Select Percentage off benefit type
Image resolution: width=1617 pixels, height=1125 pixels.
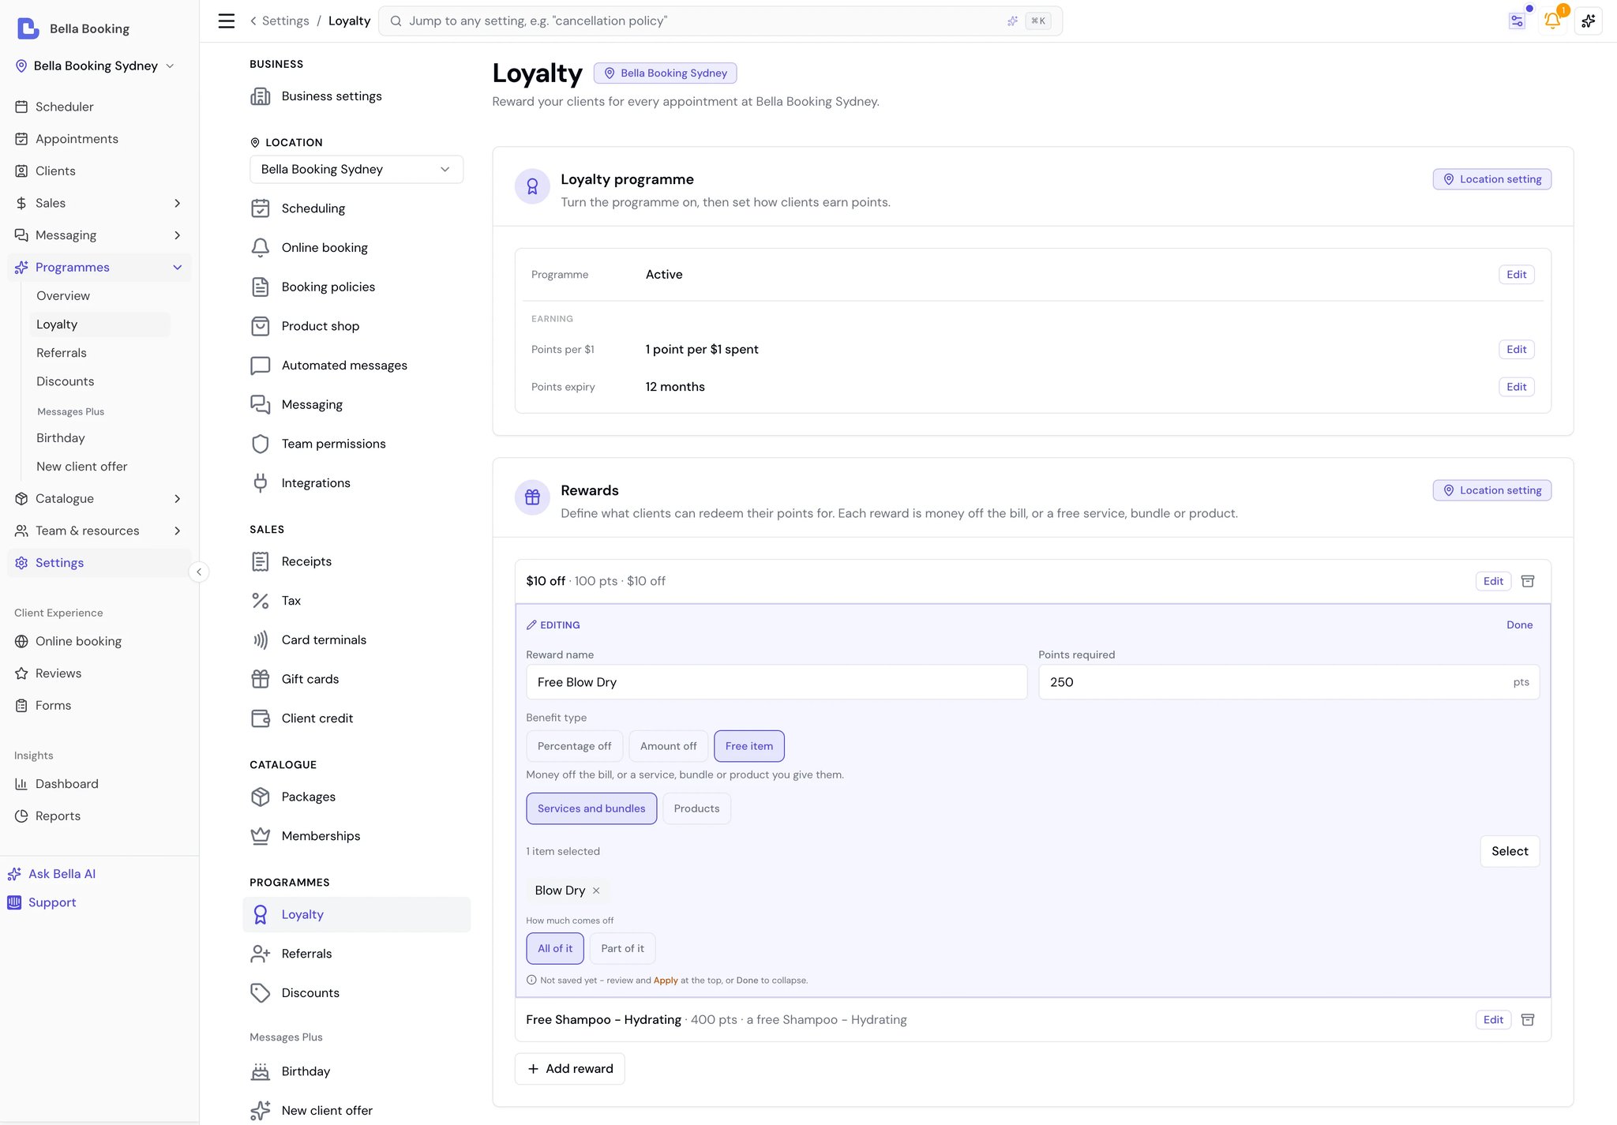pyautogui.click(x=574, y=746)
